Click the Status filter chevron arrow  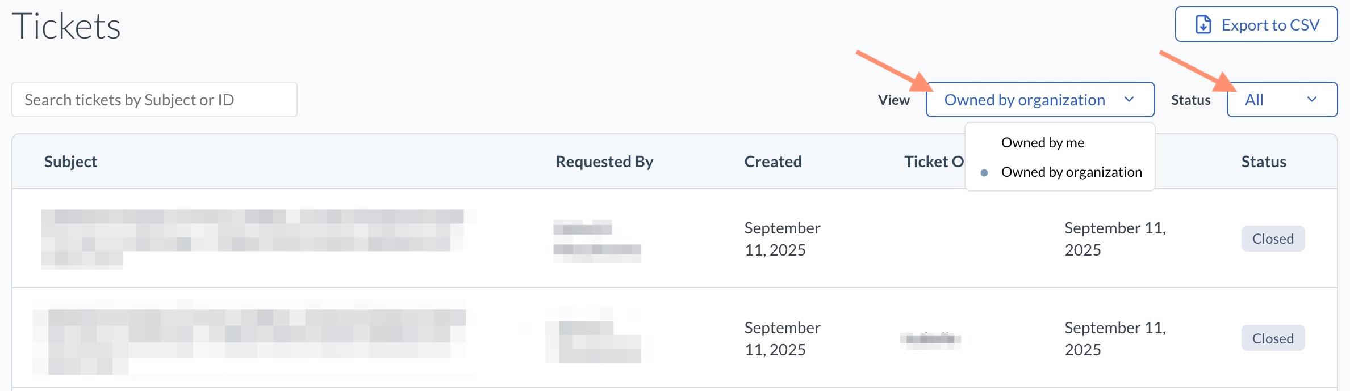pos(1312,100)
